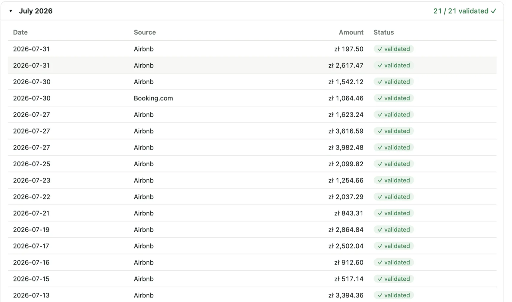Select the amount zł 912.60
The image size is (512, 302).
point(349,262)
